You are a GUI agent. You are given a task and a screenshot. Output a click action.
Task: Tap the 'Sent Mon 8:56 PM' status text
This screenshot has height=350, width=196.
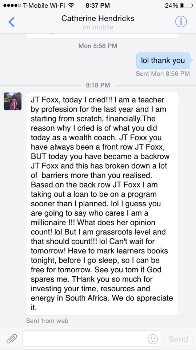[163, 74]
